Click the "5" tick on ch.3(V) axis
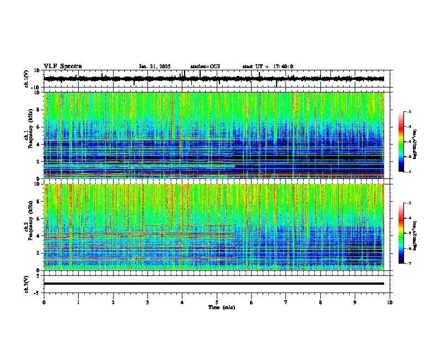Viewport: 439px width, 339px height. coord(39,275)
